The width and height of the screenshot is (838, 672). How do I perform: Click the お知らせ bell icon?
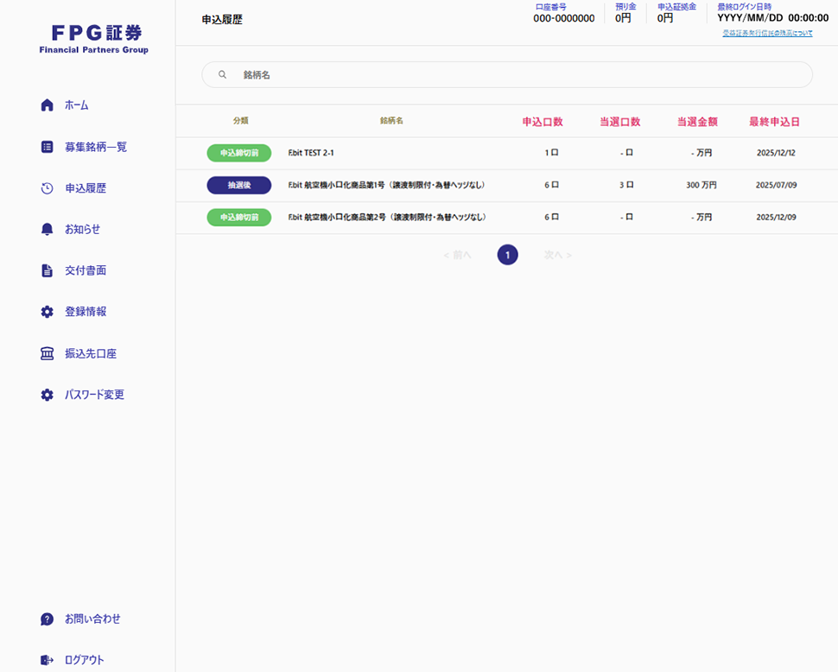coord(47,229)
